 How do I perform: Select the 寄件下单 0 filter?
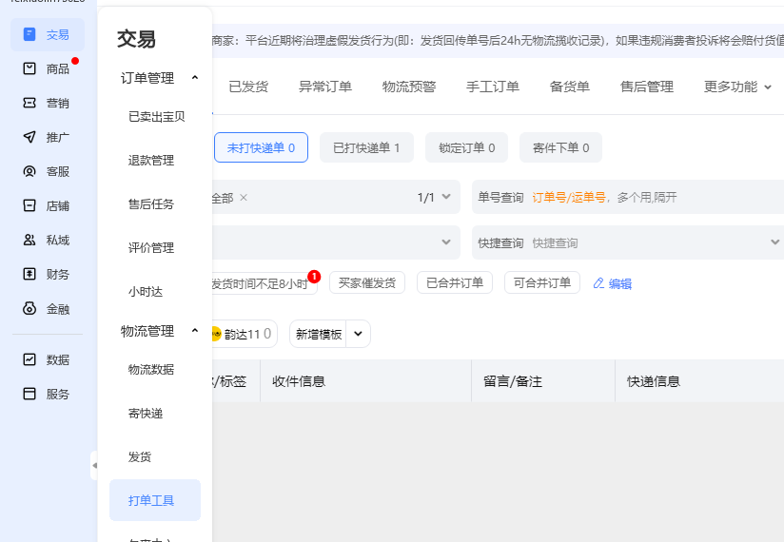(x=560, y=147)
